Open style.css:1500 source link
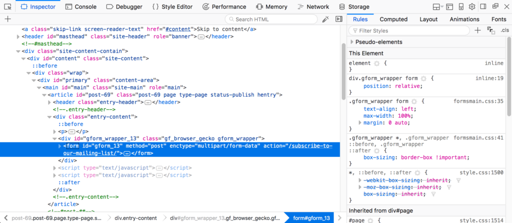Image resolution: width=512 pixels, height=223 pixels. (481, 172)
